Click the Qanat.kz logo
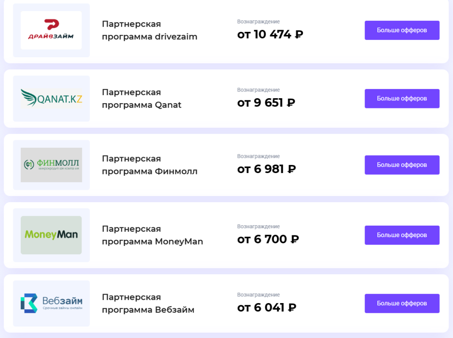453x338 pixels. click(x=51, y=99)
